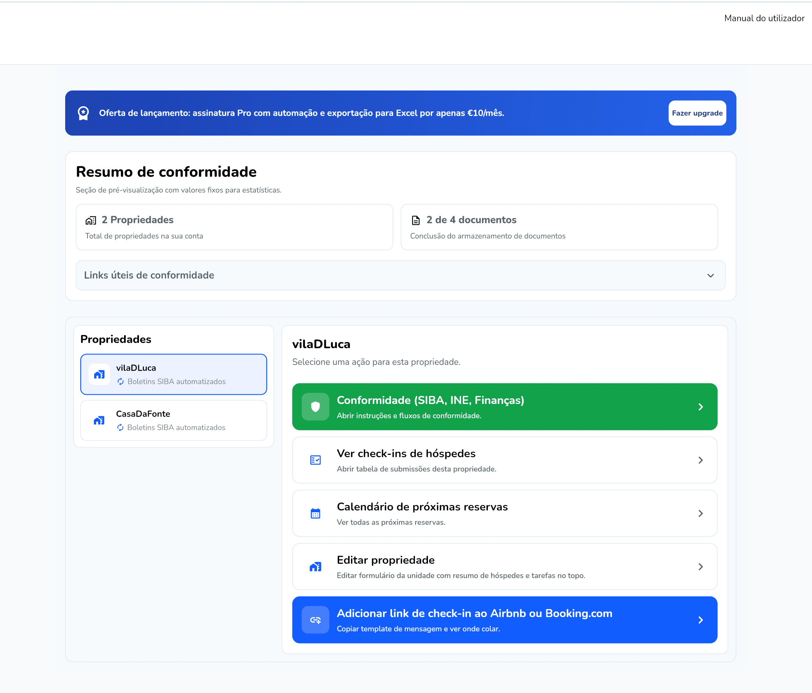Click the link-plus icon on Airbnb card
Image resolution: width=812 pixels, height=693 pixels.
(x=315, y=620)
